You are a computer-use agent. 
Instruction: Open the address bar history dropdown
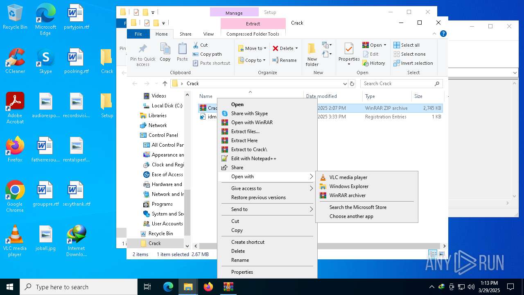(345, 84)
